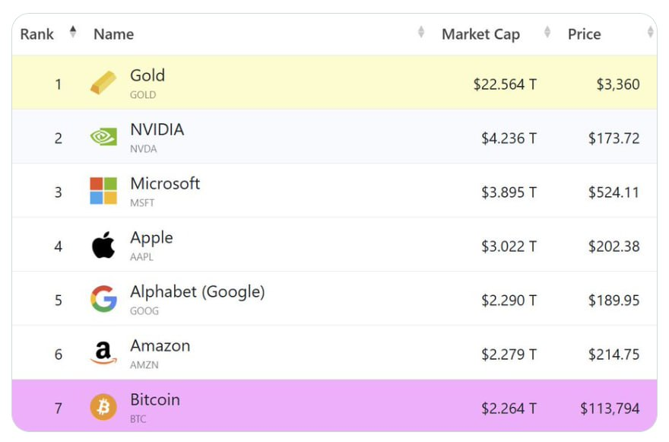The width and height of the screenshot is (669, 442).
Task: Sort table by Rank arrows
Action: [x=73, y=32]
